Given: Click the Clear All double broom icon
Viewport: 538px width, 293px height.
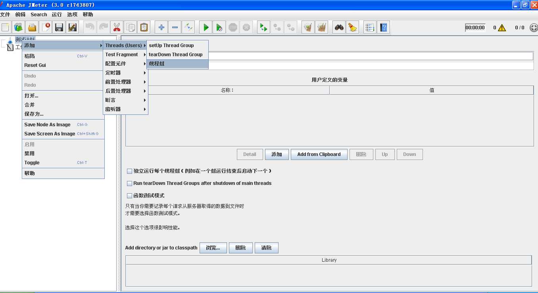Looking at the screenshot, I should [x=321, y=27].
